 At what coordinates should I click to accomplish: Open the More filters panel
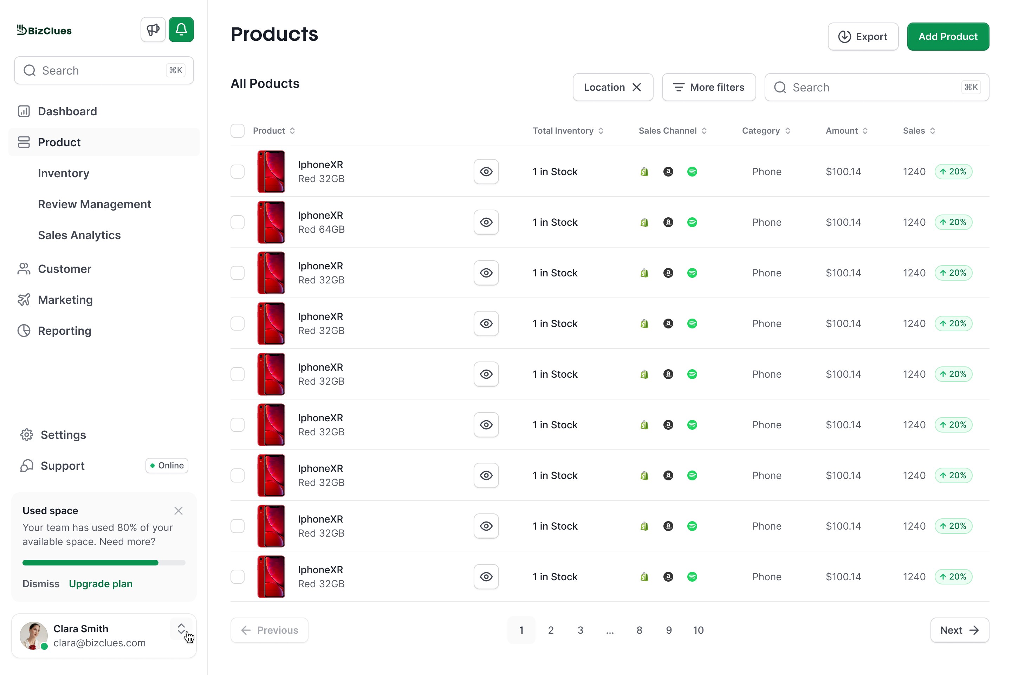click(x=709, y=87)
